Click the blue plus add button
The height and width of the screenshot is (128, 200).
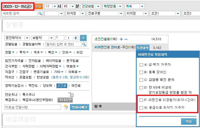tap(83, 38)
